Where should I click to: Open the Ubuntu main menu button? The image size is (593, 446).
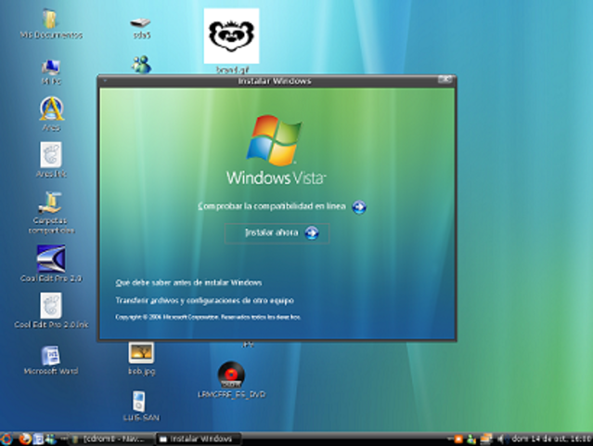[6, 439]
